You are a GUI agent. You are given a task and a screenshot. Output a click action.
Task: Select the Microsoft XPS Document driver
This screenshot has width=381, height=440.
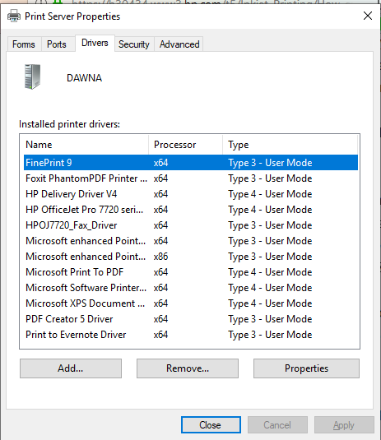point(191,303)
